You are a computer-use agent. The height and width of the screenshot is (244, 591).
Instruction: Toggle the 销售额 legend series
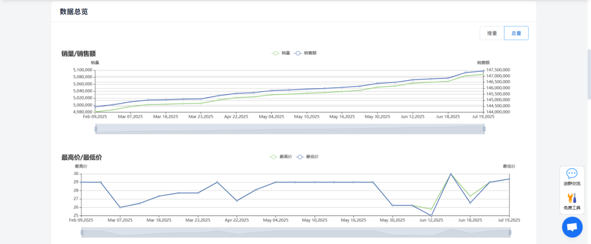click(x=305, y=53)
